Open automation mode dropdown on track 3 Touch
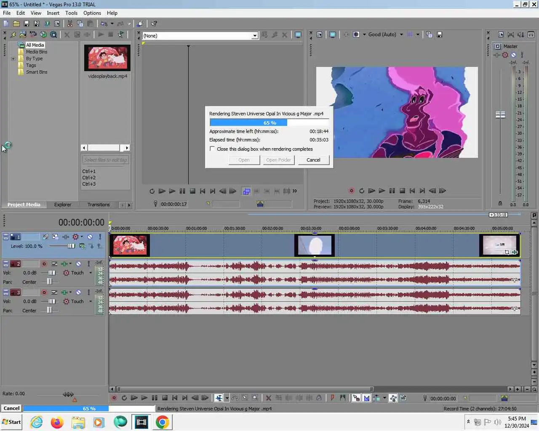Viewport: 539px width, 431px height. [x=91, y=301]
